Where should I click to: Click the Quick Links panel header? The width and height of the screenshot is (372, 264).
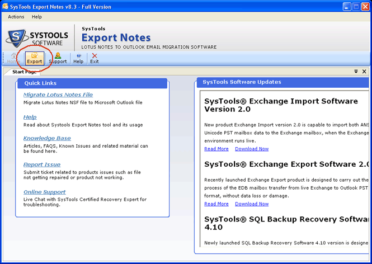pos(92,83)
